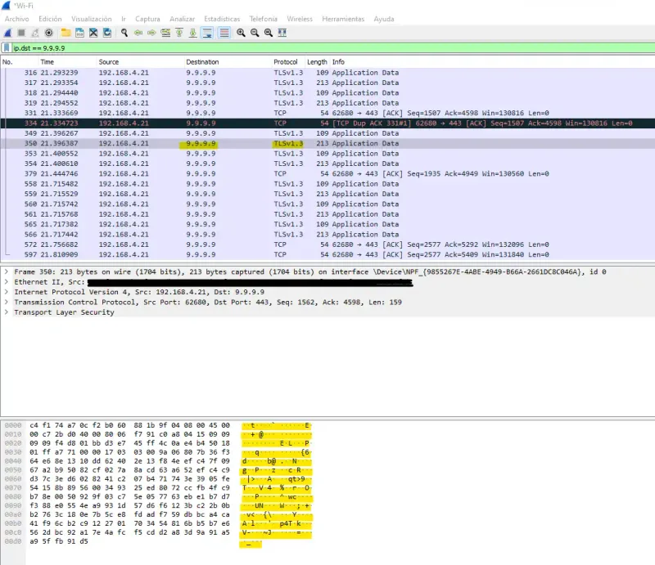This screenshot has height=565, width=655.
Task: Sort by the Destination column header
Action: click(x=228, y=62)
